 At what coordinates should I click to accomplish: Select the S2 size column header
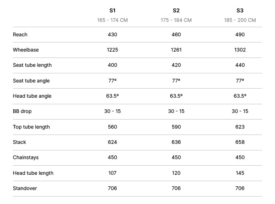pyautogui.click(x=176, y=10)
